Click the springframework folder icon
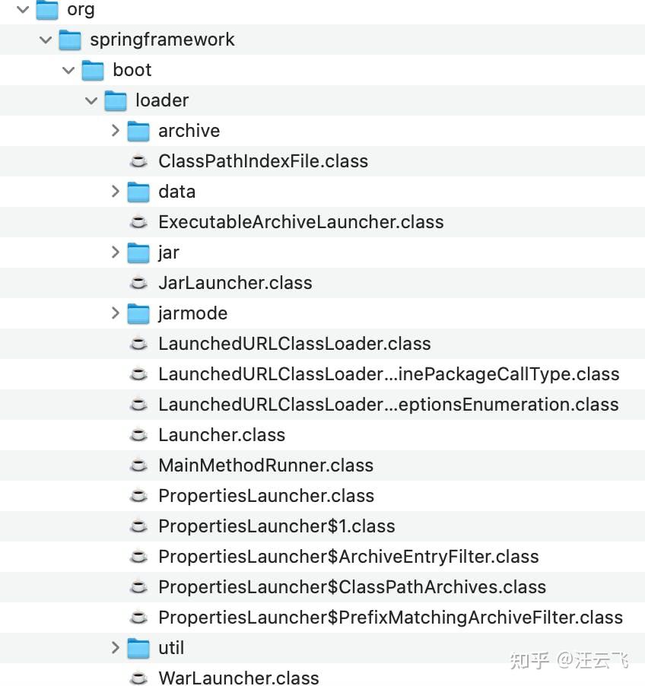This screenshot has width=645, height=686. [70, 40]
